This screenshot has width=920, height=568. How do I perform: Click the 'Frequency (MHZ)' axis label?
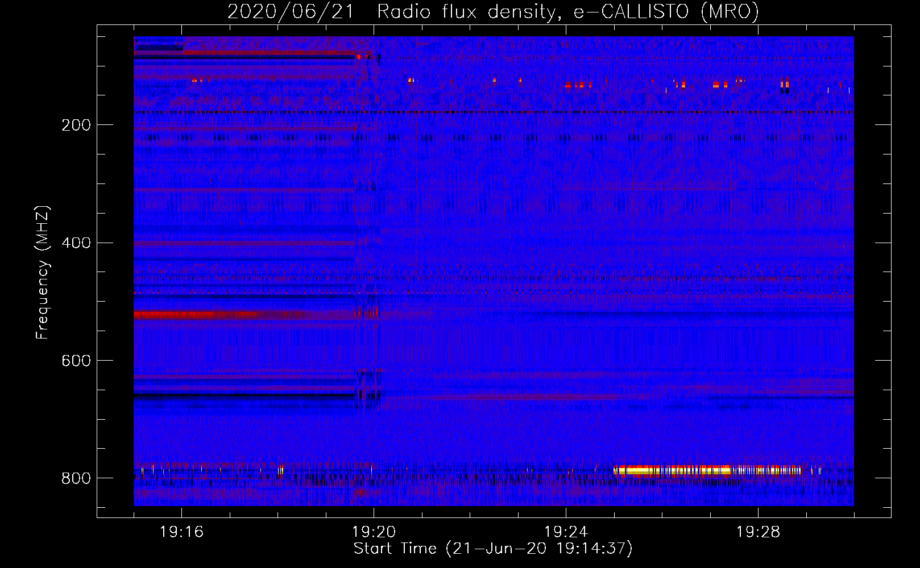(x=43, y=272)
